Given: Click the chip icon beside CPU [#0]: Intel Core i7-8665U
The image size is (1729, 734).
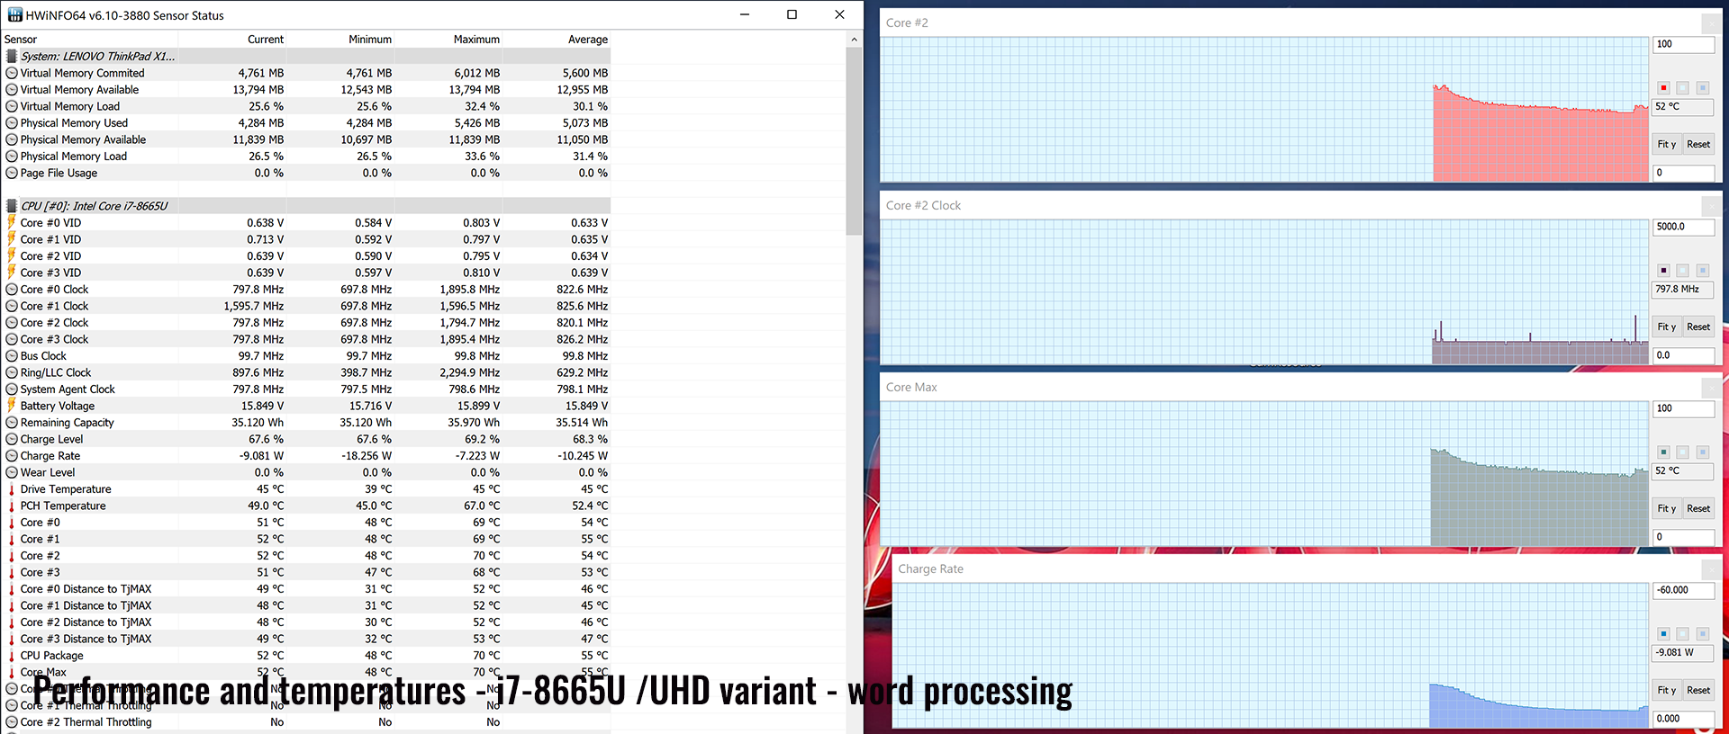Looking at the screenshot, I should click(12, 206).
